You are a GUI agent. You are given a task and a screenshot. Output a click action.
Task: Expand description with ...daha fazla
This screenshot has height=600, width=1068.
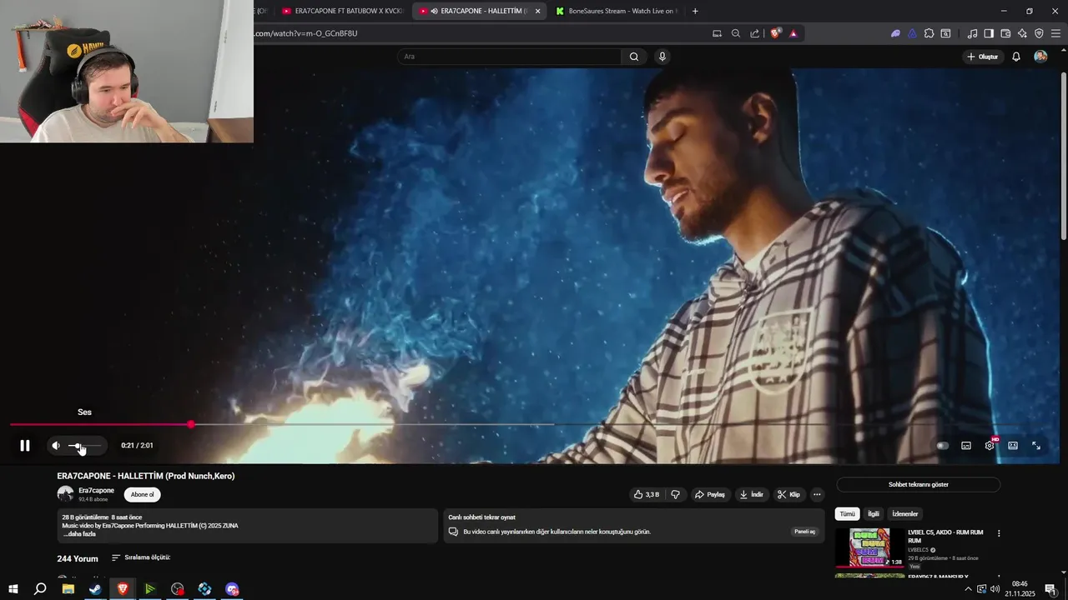(x=79, y=534)
